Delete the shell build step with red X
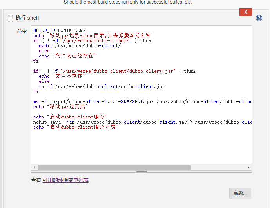Screen dimensions: 270x208 pyautogui.click(x=246, y=12)
